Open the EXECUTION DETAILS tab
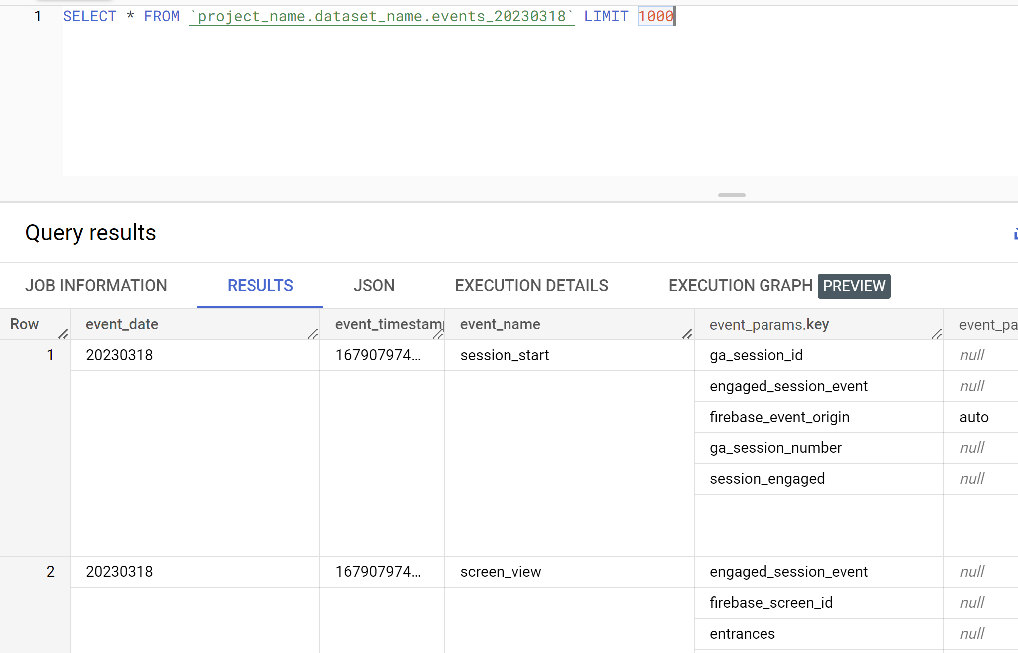Screen dimensions: 1018x653 (x=531, y=286)
